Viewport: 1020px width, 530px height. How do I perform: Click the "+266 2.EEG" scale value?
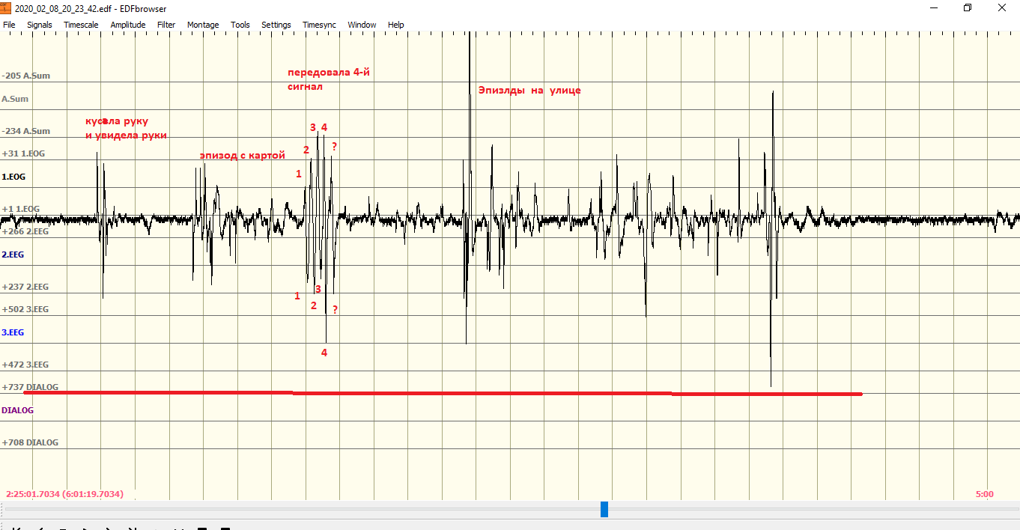25,231
